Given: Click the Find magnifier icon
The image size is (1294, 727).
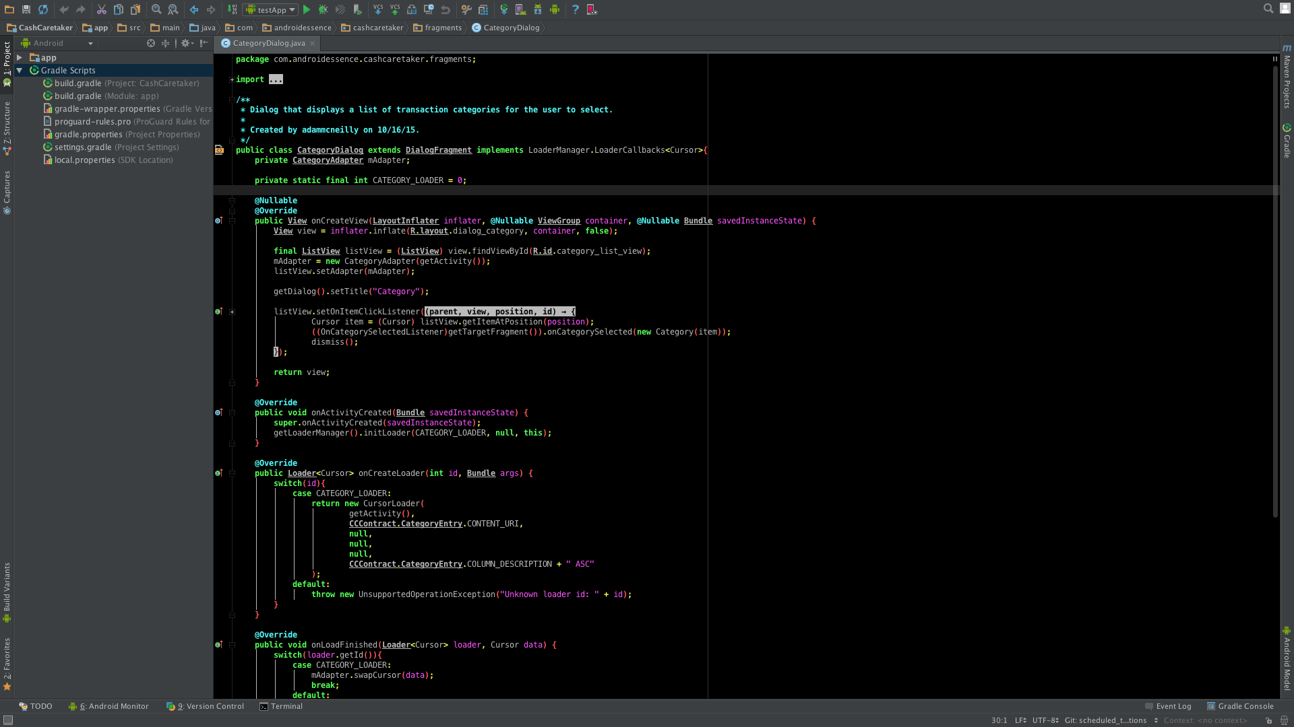Looking at the screenshot, I should click(x=156, y=9).
